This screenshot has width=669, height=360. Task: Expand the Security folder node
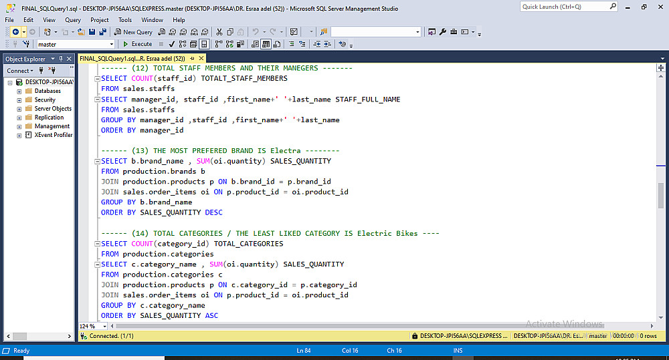coord(19,100)
